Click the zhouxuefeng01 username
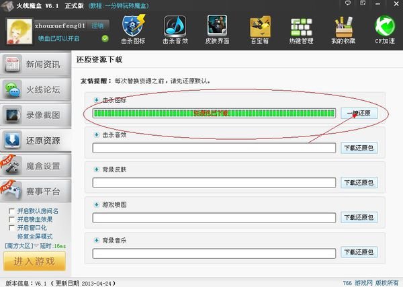Image resolution: width=403 pixels, height=287 pixels. click(x=60, y=26)
